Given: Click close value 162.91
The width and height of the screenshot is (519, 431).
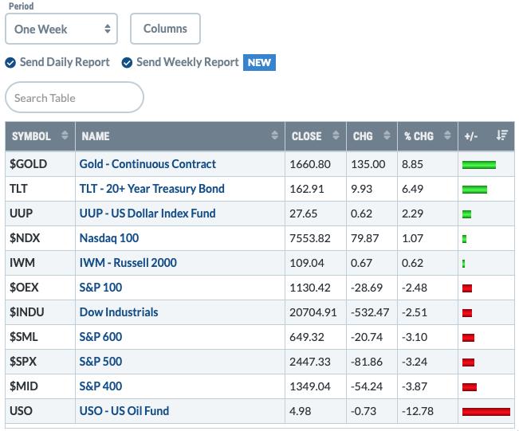Looking at the screenshot, I should pos(307,189).
